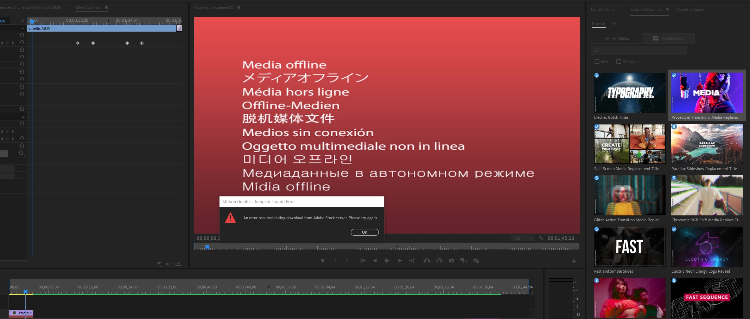Screen dimensions: 750x319
Task: Click the check badge on Electric Neon Energy thumbnail
Action: click(x=674, y=229)
